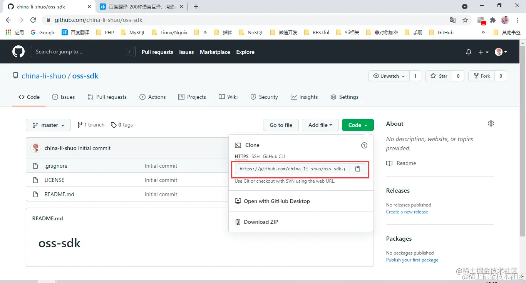Screen dimensions: 526x283
Task: Open the Security tab
Action: (x=264, y=97)
